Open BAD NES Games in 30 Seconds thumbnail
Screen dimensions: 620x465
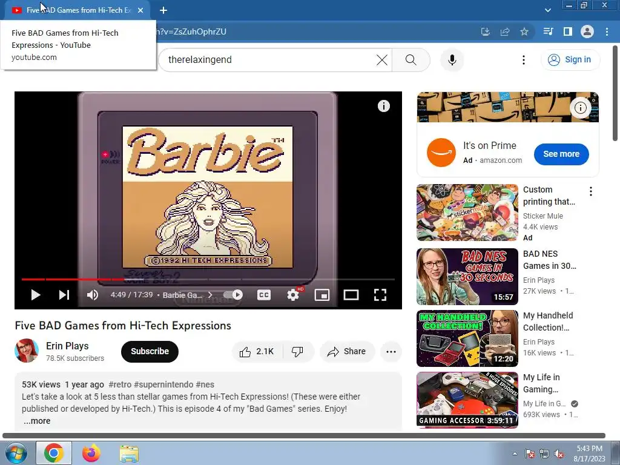[x=467, y=277]
